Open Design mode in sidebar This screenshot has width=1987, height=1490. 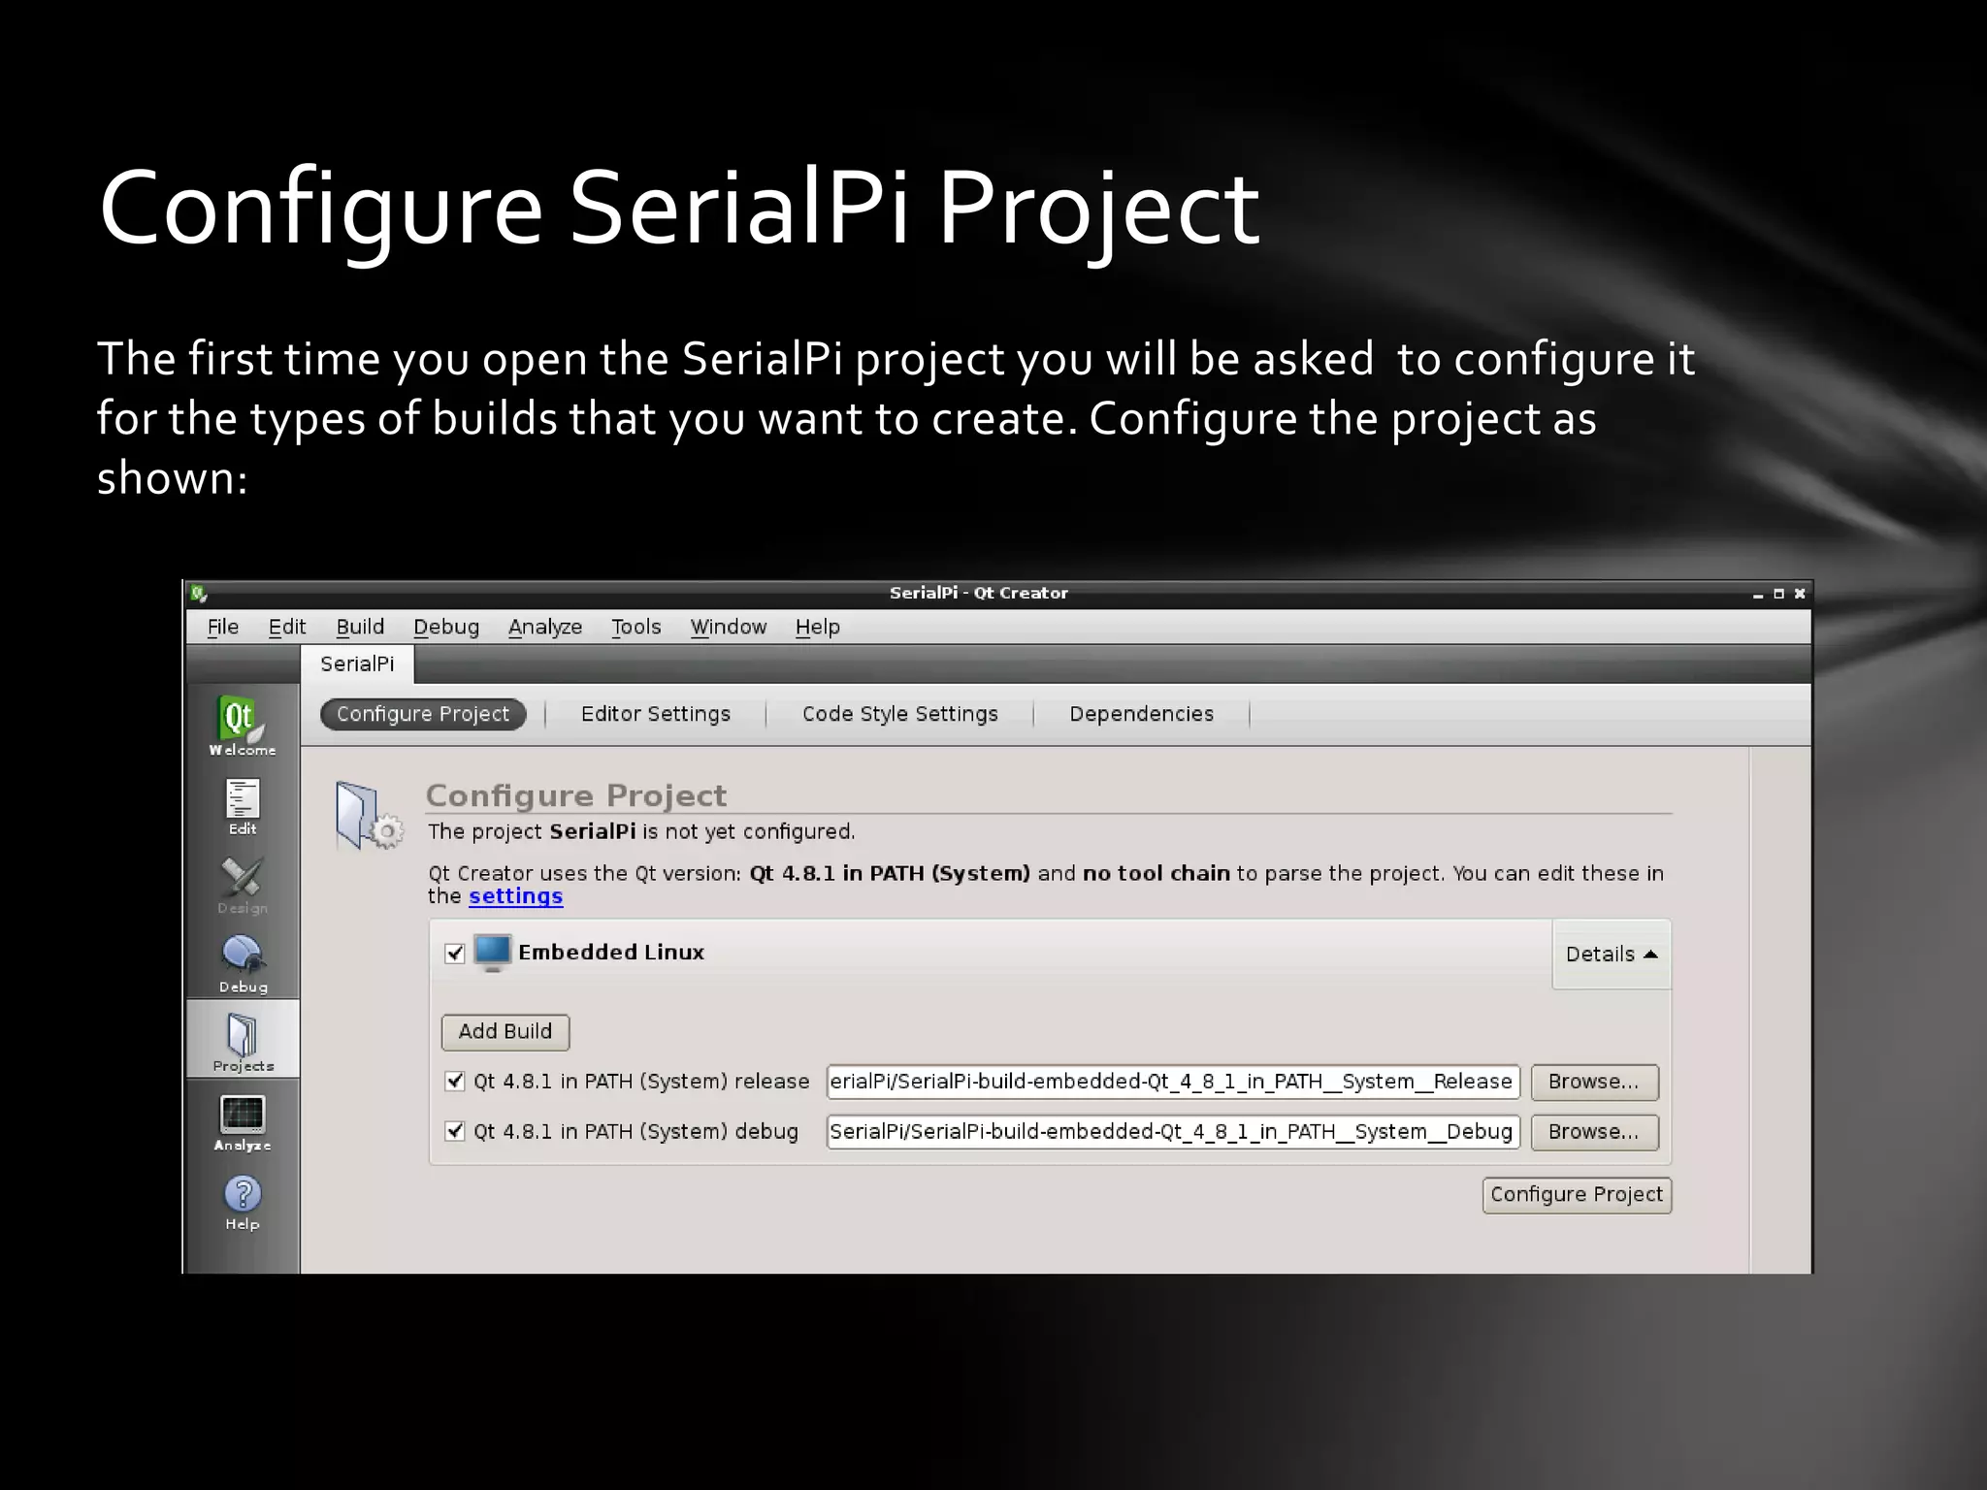click(242, 886)
